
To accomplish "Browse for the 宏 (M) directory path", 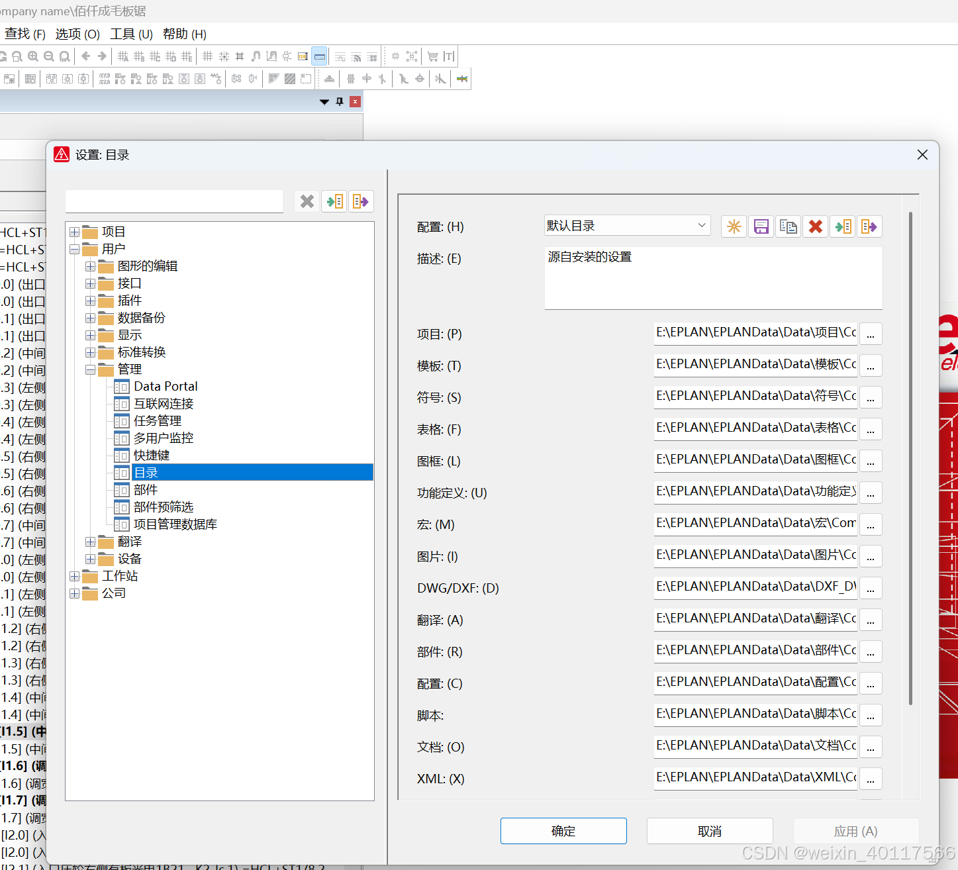I will pos(871,524).
